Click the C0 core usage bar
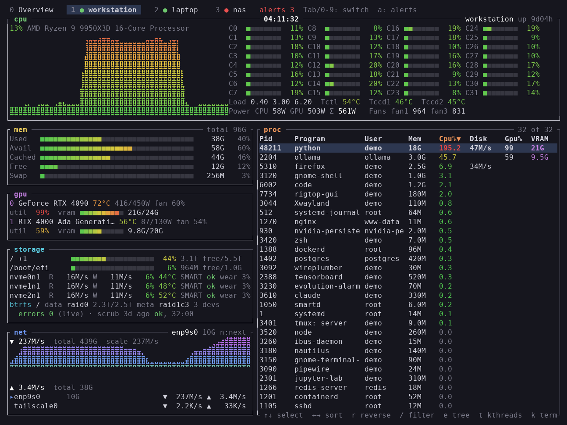Image resolution: width=567 pixels, height=425 pixels. coord(264,29)
